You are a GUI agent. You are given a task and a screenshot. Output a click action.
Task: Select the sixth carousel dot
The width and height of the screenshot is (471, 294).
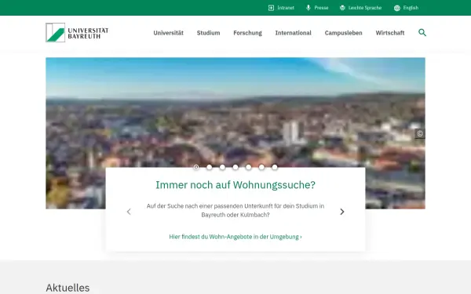click(x=261, y=167)
